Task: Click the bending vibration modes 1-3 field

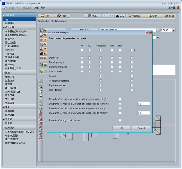Action: [143, 104]
